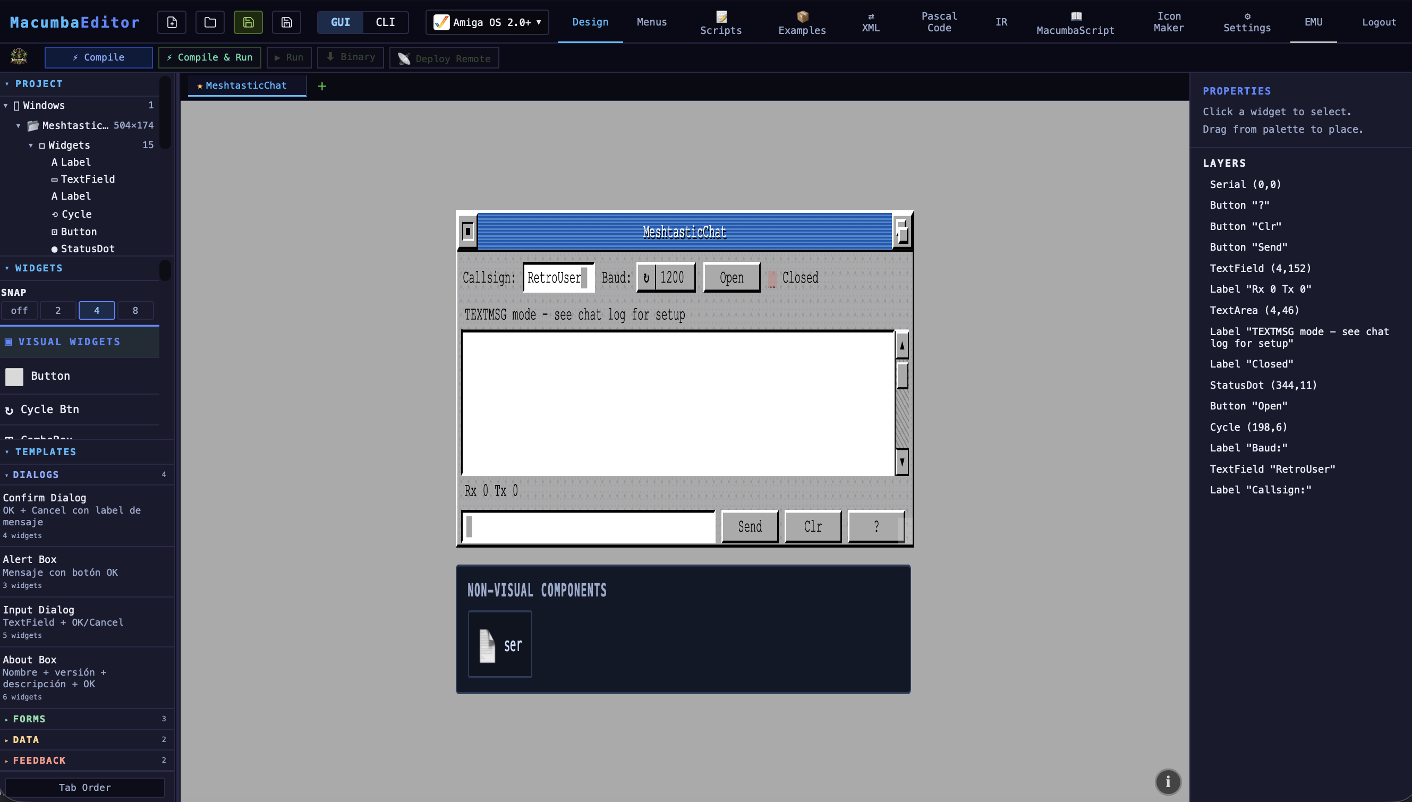Open the XML view
The height and width of the screenshot is (802, 1412).
pyautogui.click(x=871, y=23)
